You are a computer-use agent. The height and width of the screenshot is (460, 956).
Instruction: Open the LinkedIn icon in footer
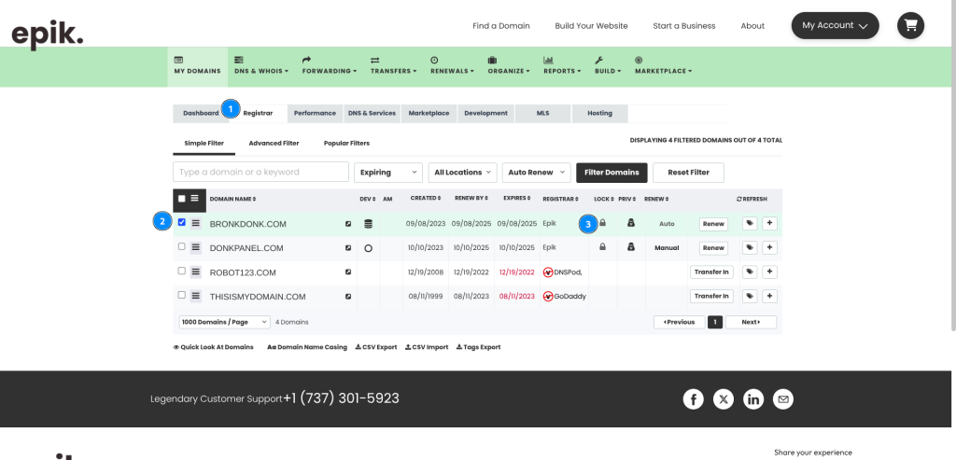[x=753, y=399]
